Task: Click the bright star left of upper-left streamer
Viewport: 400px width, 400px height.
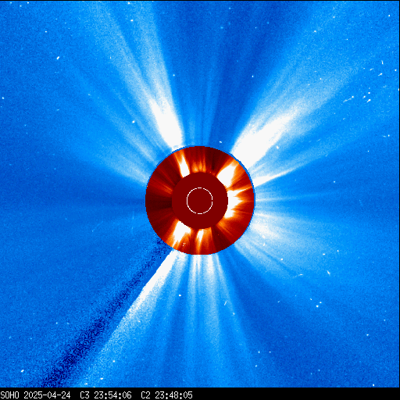Action: tap(134, 122)
